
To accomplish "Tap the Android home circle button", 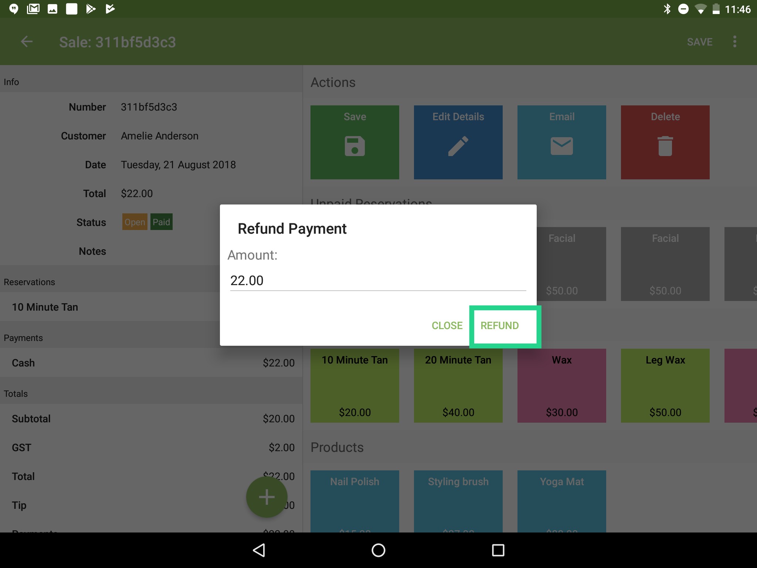I will [x=378, y=550].
